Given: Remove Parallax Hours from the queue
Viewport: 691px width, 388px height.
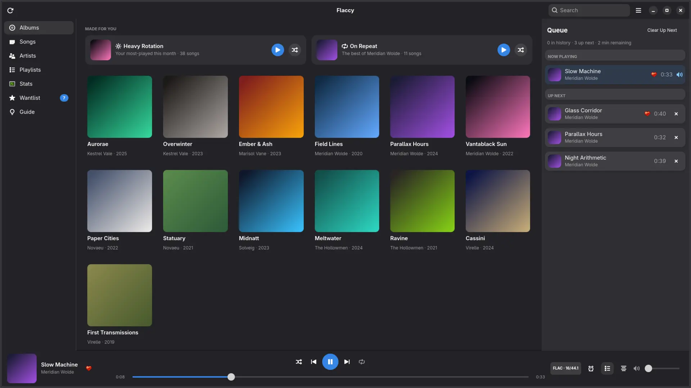Looking at the screenshot, I should [676, 137].
